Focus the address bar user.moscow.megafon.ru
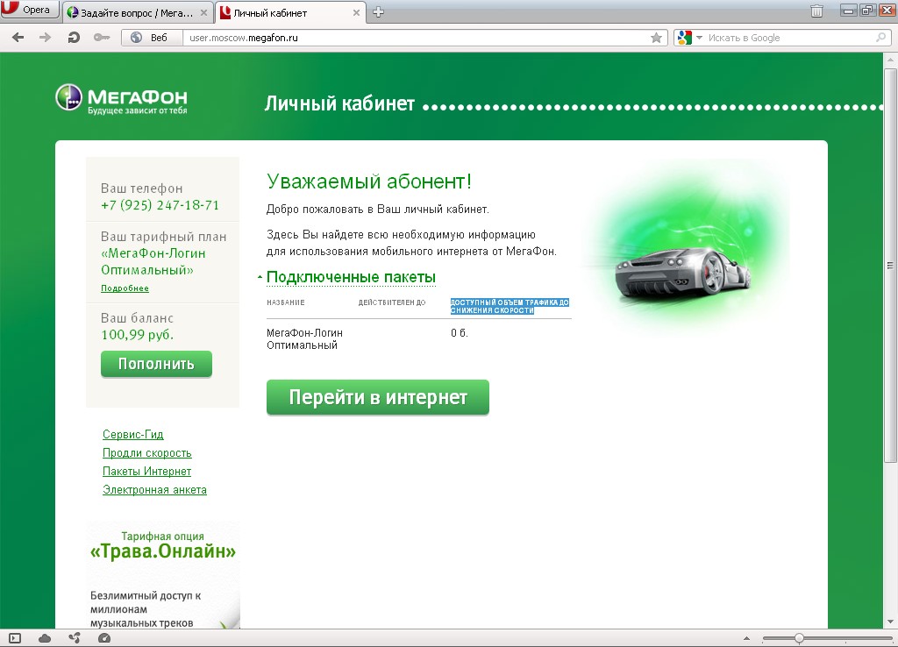This screenshot has width=898, height=647. coord(418,38)
